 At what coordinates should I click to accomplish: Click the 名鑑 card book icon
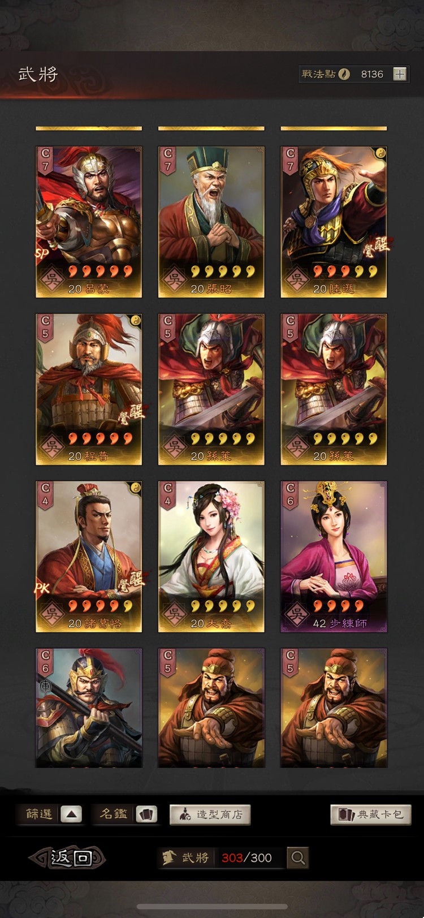147,814
